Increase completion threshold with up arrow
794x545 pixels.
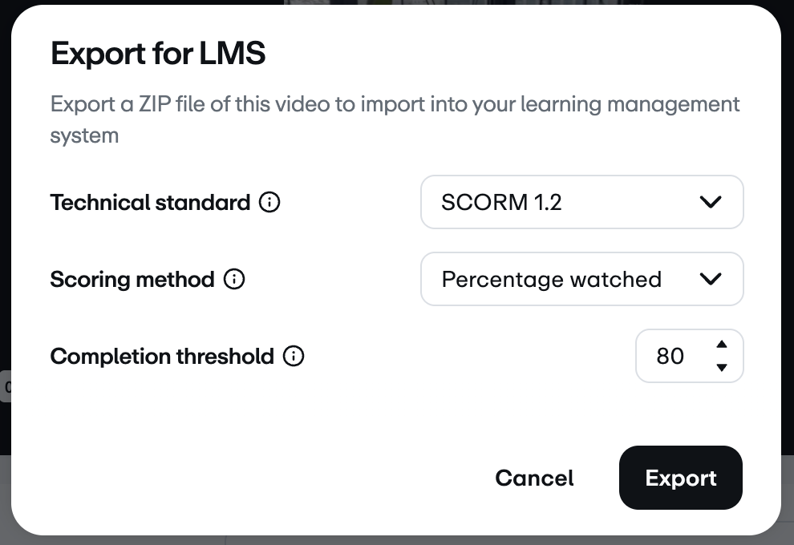point(722,345)
